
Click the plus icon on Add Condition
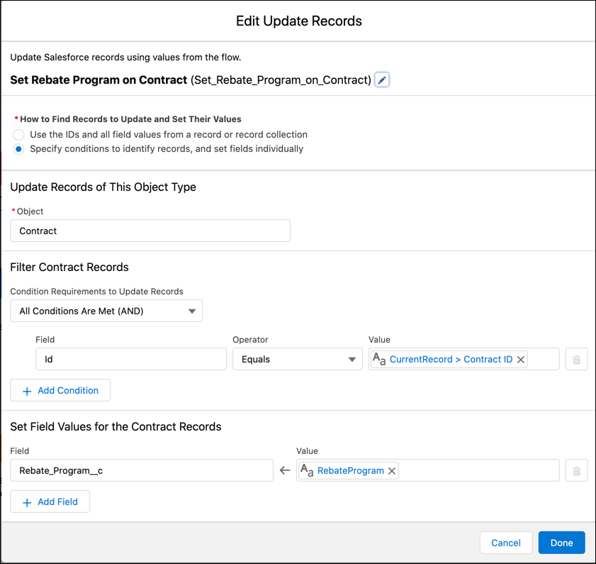pyautogui.click(x=26, y=390)
